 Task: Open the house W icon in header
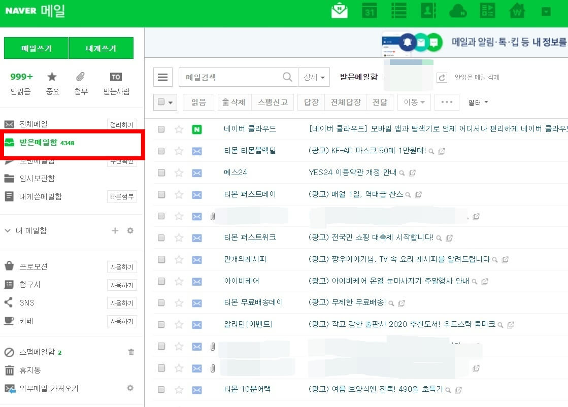point(517,11)
